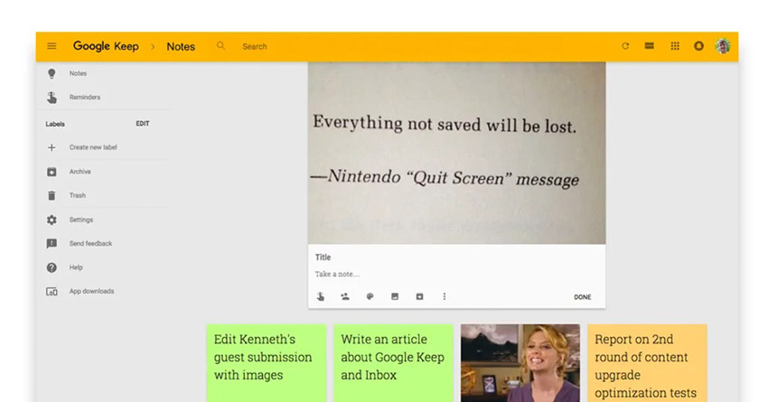This screenshot has height=402, width=768.
Task: Switch to list view layout icon
Action: click(650, 46)
